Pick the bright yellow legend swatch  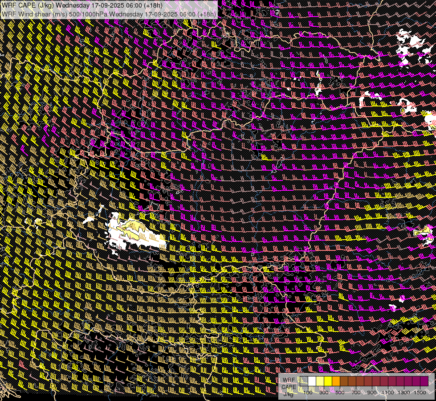328,381
